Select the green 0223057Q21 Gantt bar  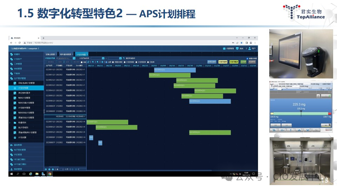[107, 122]
